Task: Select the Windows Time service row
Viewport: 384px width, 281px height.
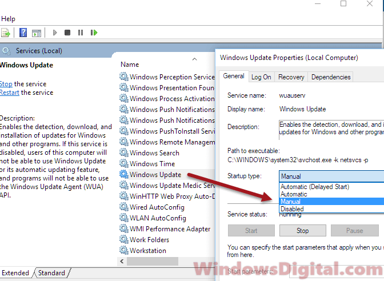Action: click(167, 163)
